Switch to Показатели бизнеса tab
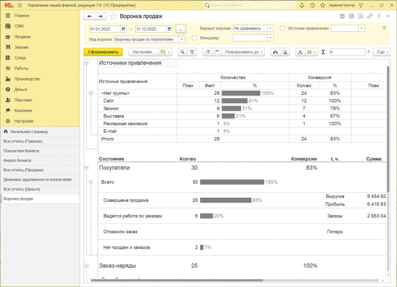397x287 pixels. (40, 151)
